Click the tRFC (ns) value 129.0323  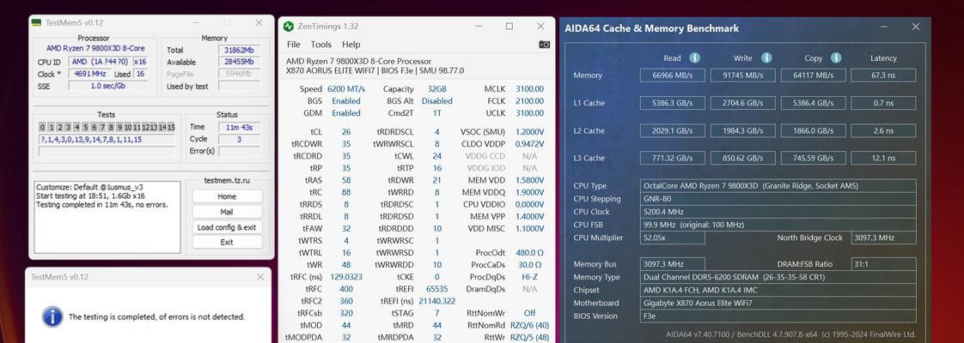346,277
